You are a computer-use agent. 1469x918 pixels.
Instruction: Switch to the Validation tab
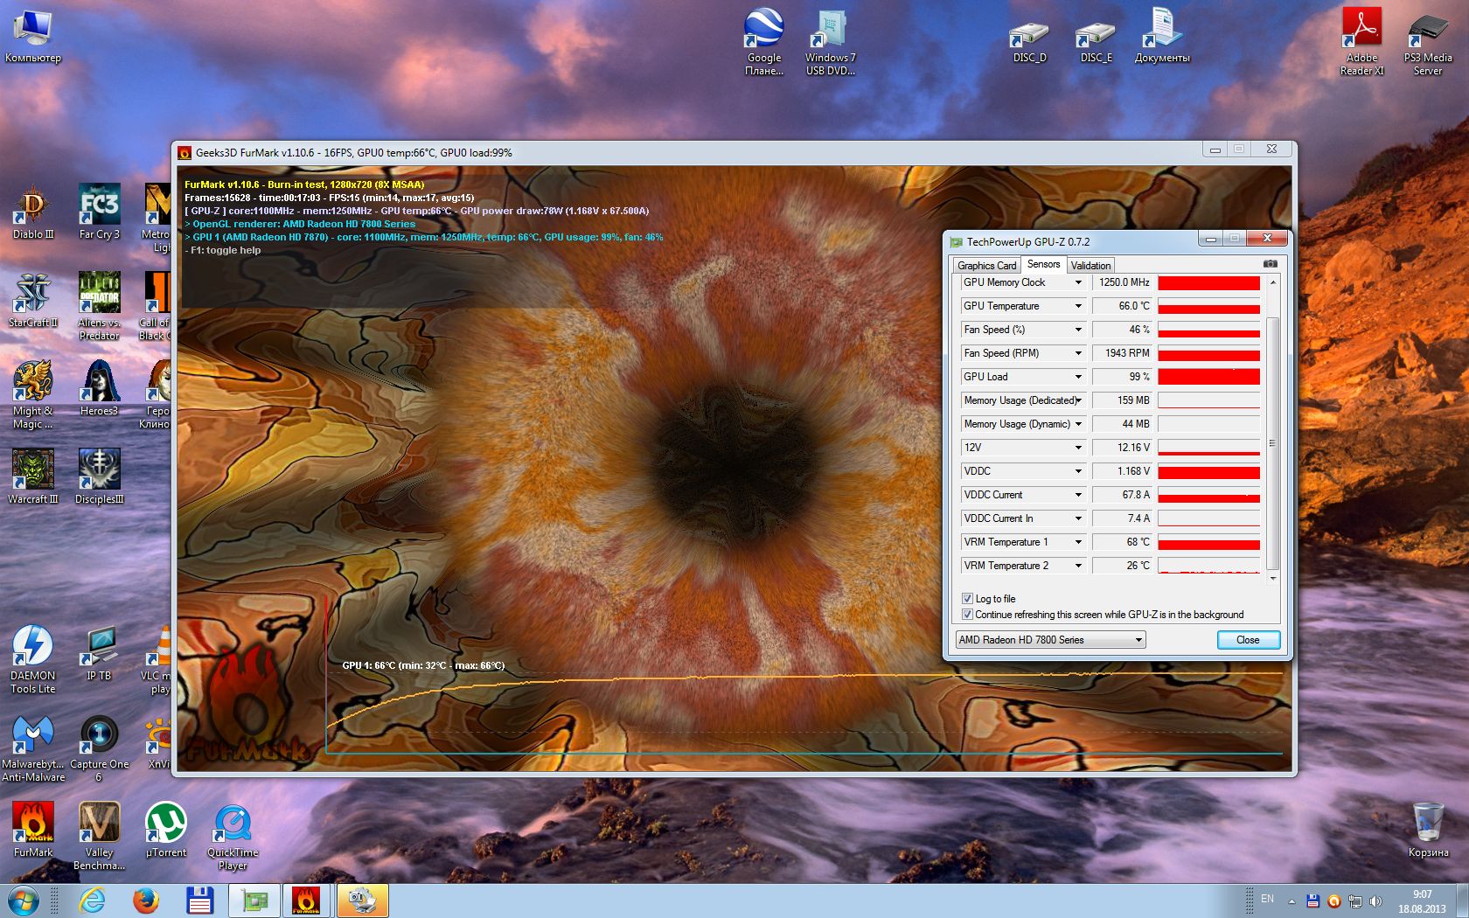[1090, 266]
